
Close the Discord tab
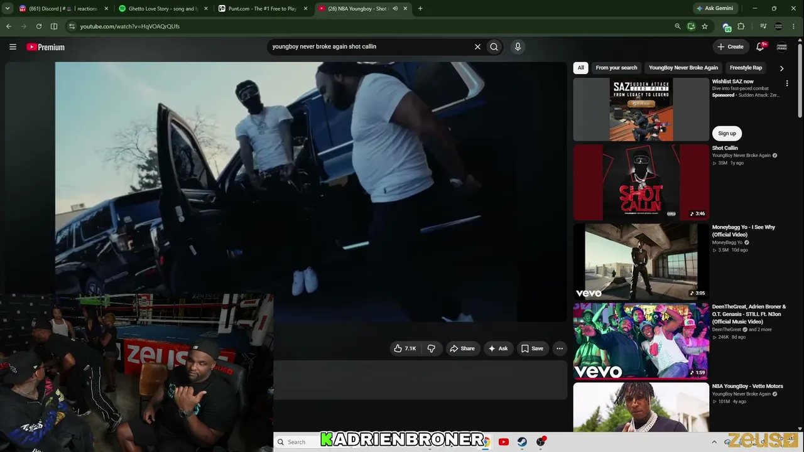click(106, 9)
